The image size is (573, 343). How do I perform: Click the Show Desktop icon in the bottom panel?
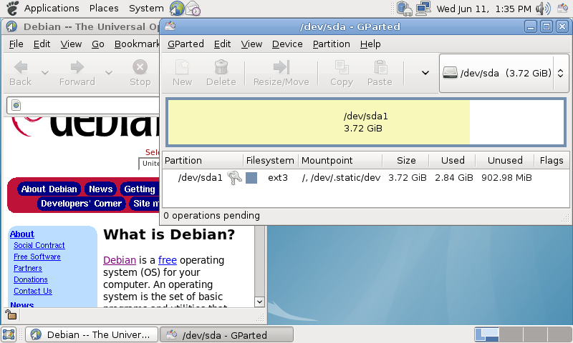click(x=9, y=334)
